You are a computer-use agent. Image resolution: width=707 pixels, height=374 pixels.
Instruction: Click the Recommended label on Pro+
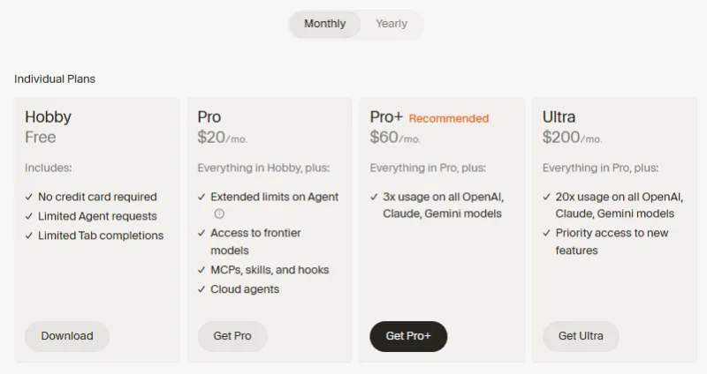tap(448, 118)
